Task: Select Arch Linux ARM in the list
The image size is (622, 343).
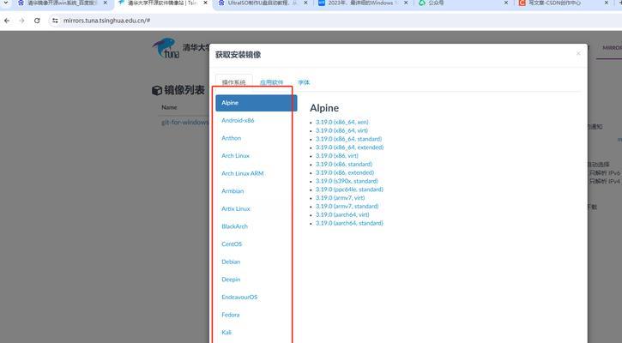Action: coord(243,173)
